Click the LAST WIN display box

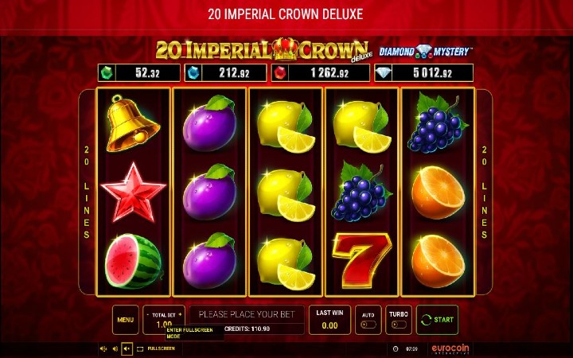click(x=329, y=320)
